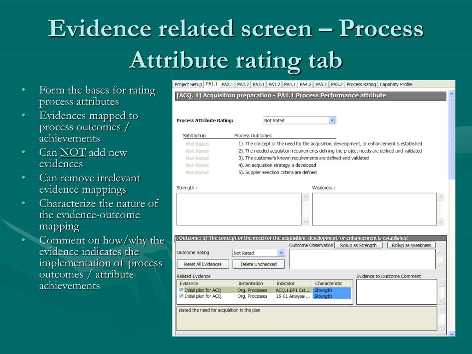Image resolution: width=472 pixels, height=354 pixels.
Task: Click in the Strength text box
Action: 239,209
